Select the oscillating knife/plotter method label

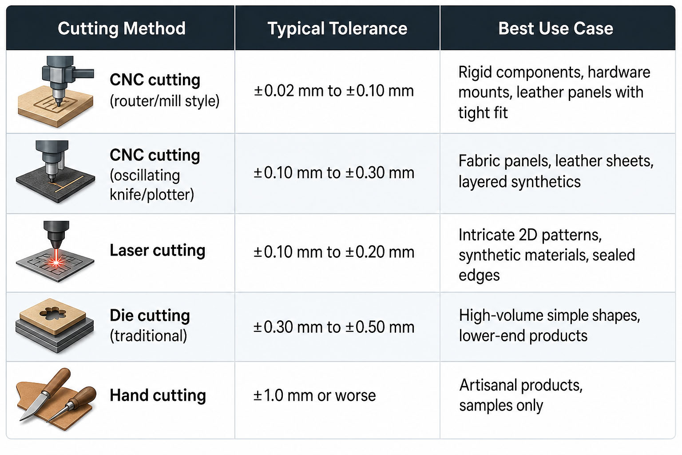[155, 174]
